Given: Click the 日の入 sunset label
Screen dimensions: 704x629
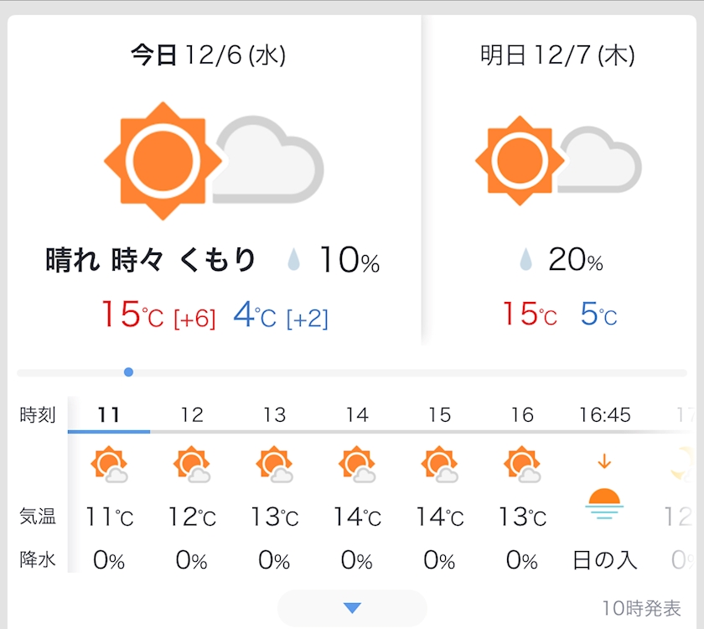Looking at the screenshot, I should tap(604, 560).
